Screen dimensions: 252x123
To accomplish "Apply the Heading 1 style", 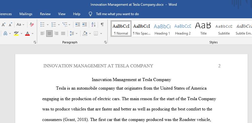I will (x=162, y=29).
